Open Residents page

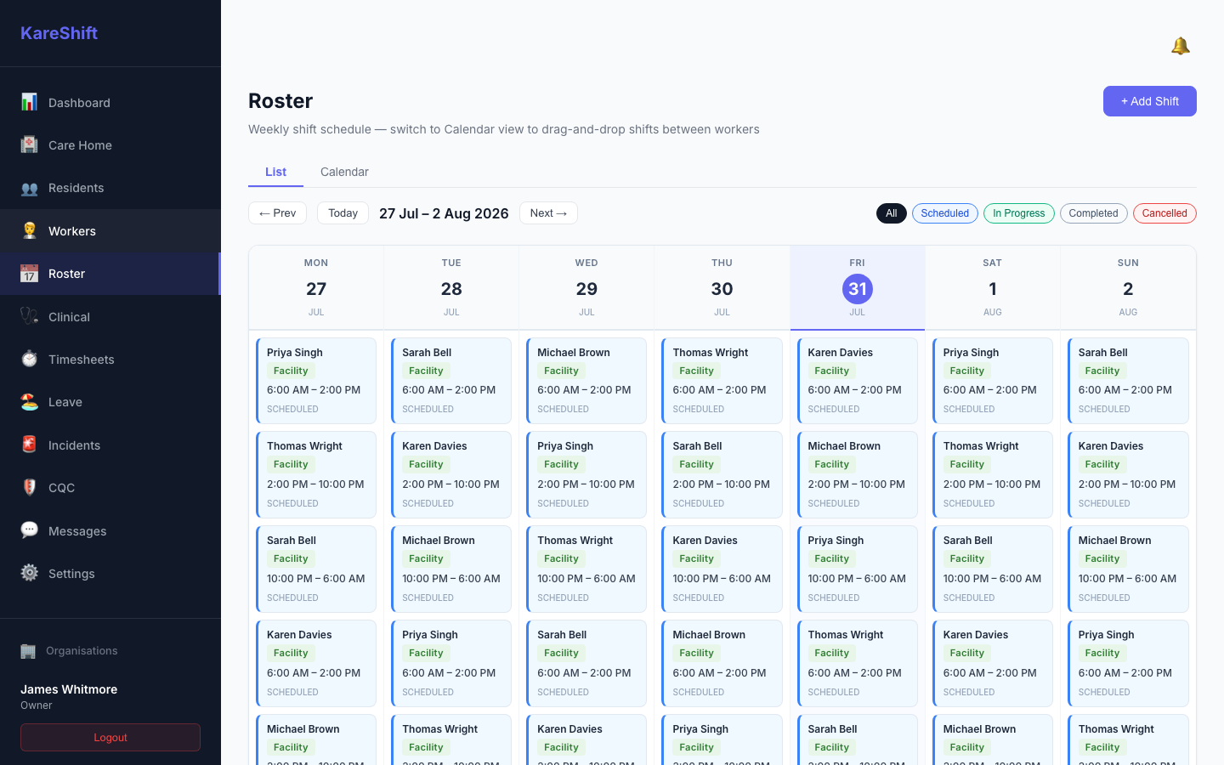tap(110, 188)
